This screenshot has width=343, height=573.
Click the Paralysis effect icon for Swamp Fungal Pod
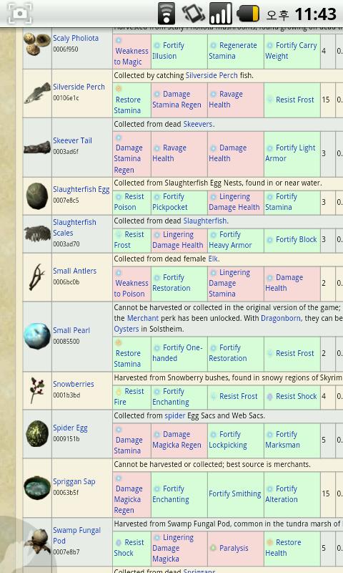tap(213, 548)
